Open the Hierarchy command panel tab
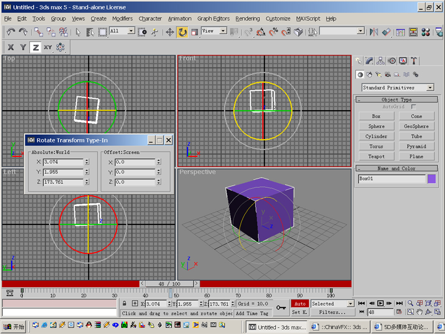 380,61
